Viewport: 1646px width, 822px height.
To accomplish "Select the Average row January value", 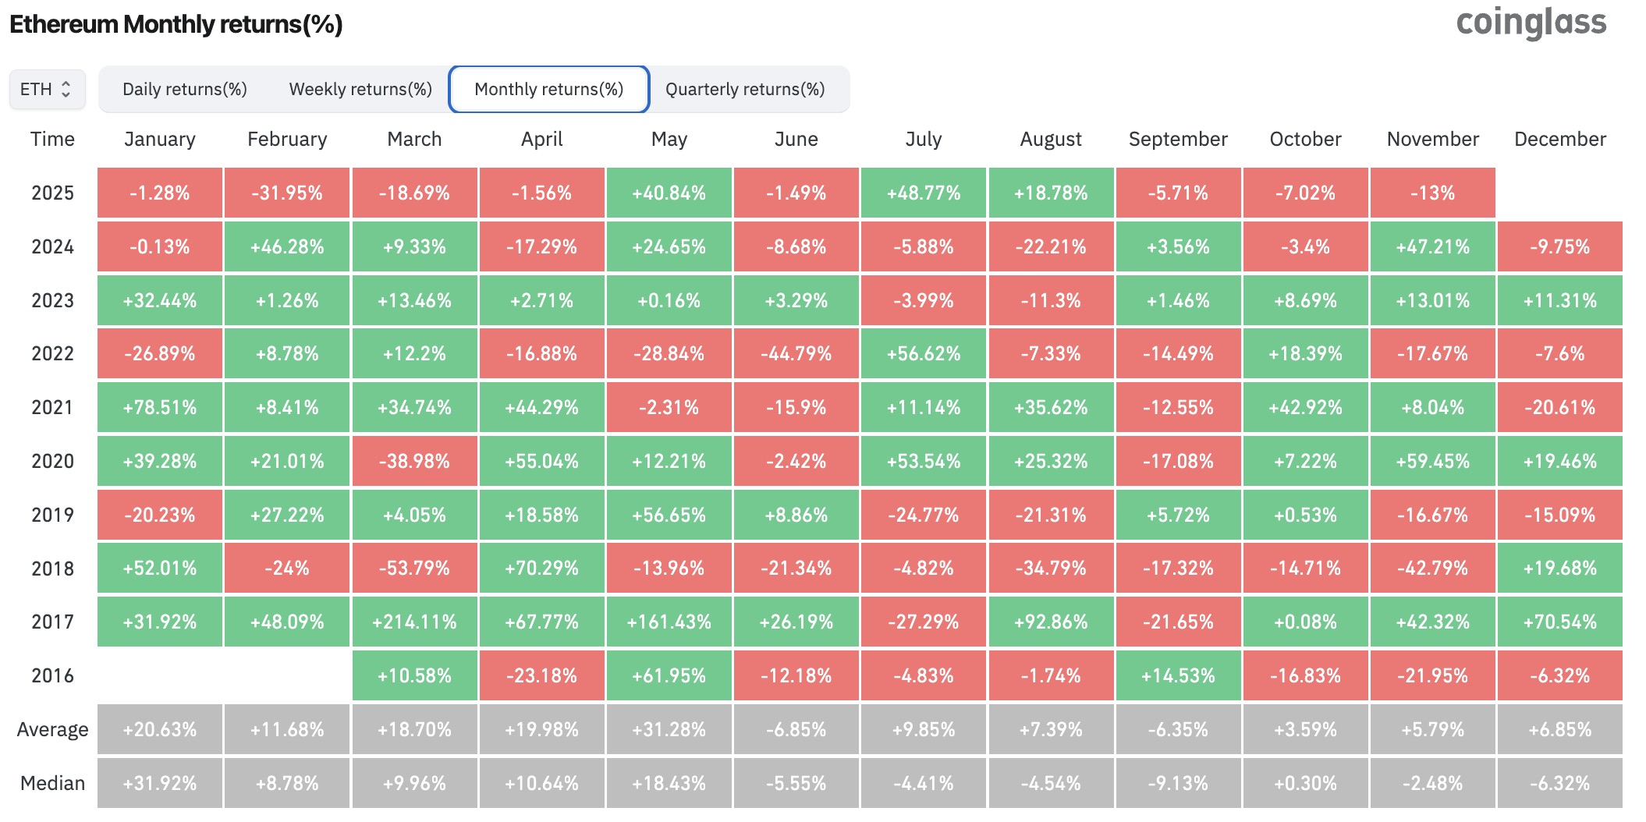I will pyautogui.click(x=159, y=729).
